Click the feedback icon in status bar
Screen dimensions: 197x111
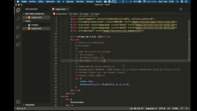point(182,108)
